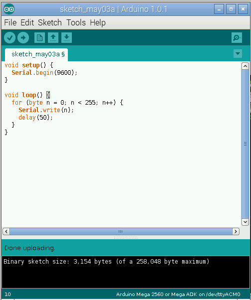The width and height of the screenshot is (251, 300).
Task: Click on 'delay(50);' line
Action: coord(35,118)
